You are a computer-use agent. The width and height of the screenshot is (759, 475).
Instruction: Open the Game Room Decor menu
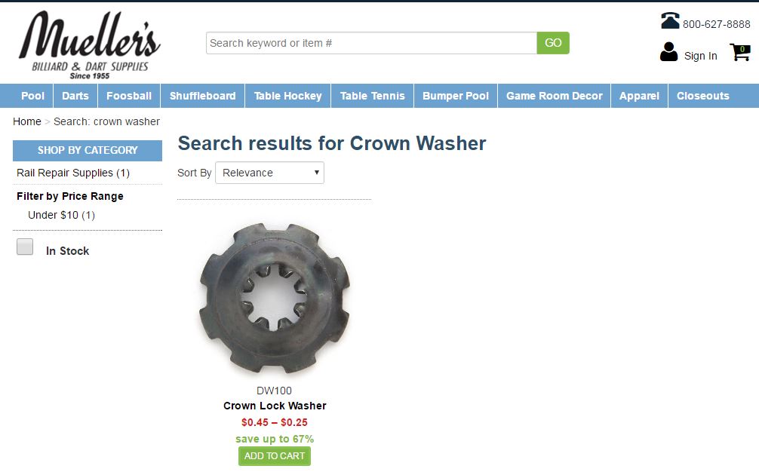coord(555,96)
